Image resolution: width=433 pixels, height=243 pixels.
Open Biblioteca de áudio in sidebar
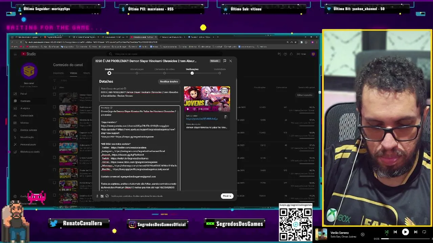coord(30,152)
